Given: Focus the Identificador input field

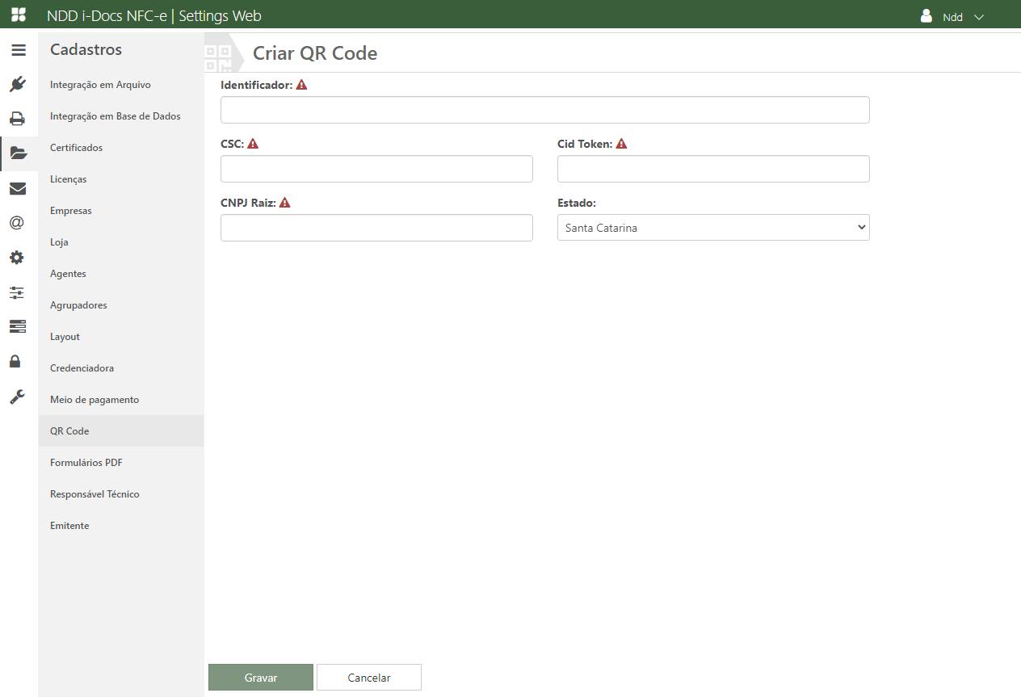Looking at the screenshot, I should 544,110.
